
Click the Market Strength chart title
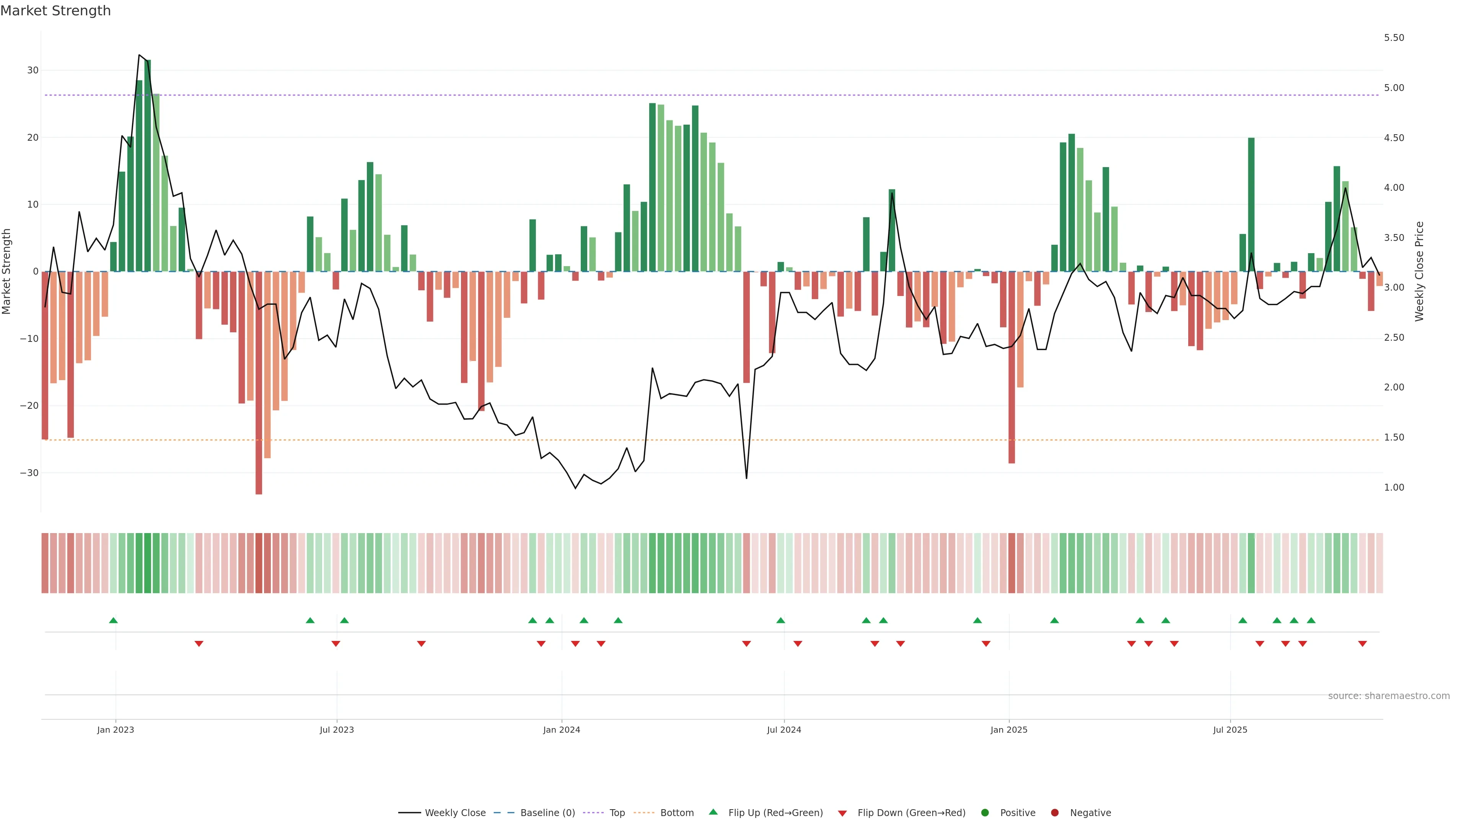pos(55,11)
